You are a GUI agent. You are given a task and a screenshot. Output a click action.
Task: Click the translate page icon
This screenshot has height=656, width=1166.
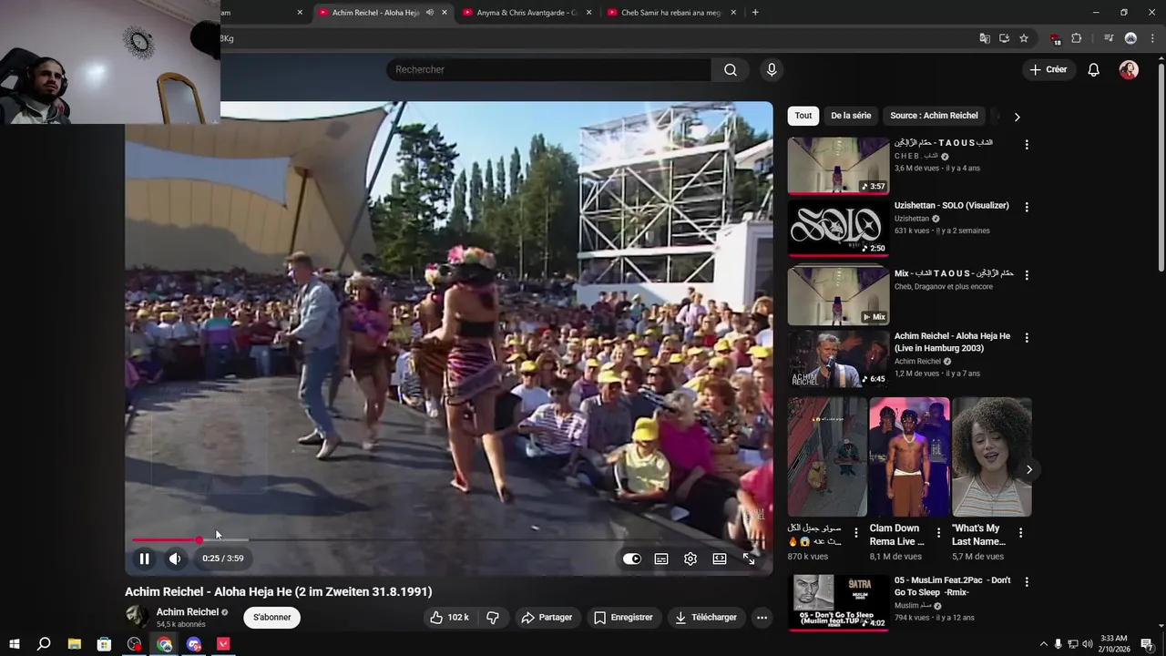(x=985, y=38)
